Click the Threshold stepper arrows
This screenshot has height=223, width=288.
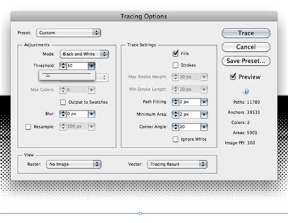point(63,66)
